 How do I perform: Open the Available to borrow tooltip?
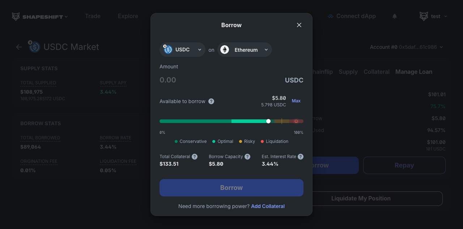tap(211, 101)
